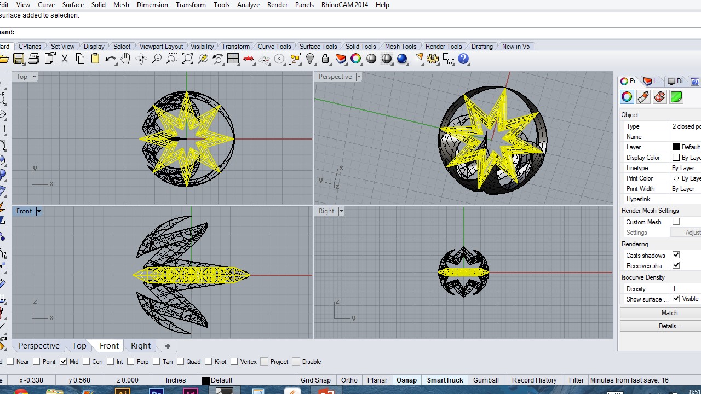Image resolution: width=701 pixels, height=394 pixels.
Task: Open the Print Color By Layer dropdown
Action: pos(686,178)
